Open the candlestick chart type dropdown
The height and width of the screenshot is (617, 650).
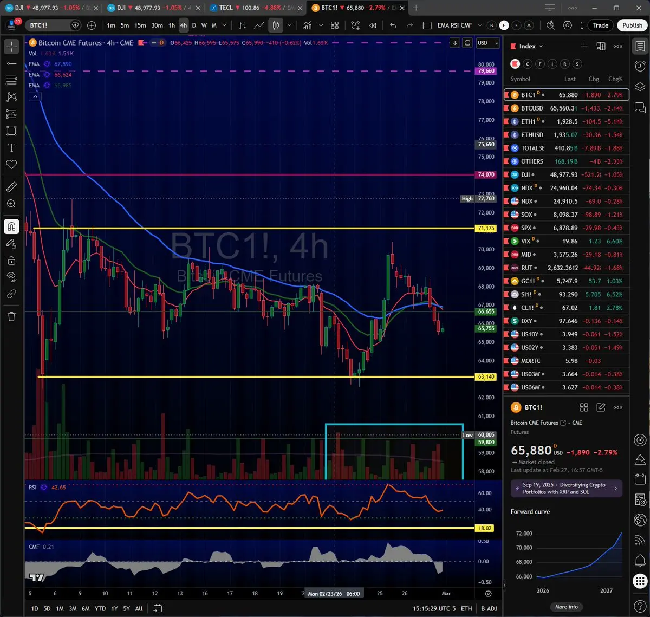pyautogui.click(x=290, y=25)
